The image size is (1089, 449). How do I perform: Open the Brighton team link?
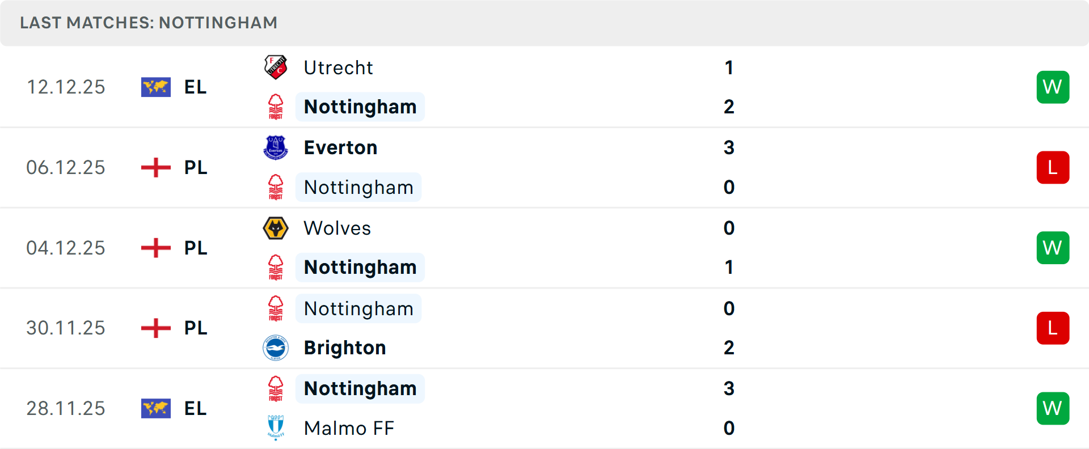(345, 348)
